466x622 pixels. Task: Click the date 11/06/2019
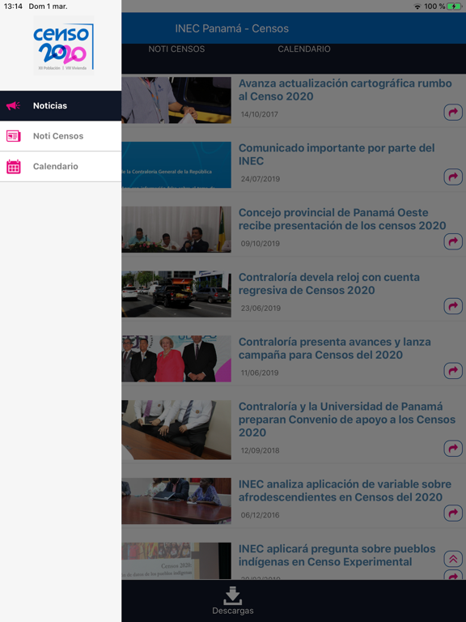pos(260,373)
